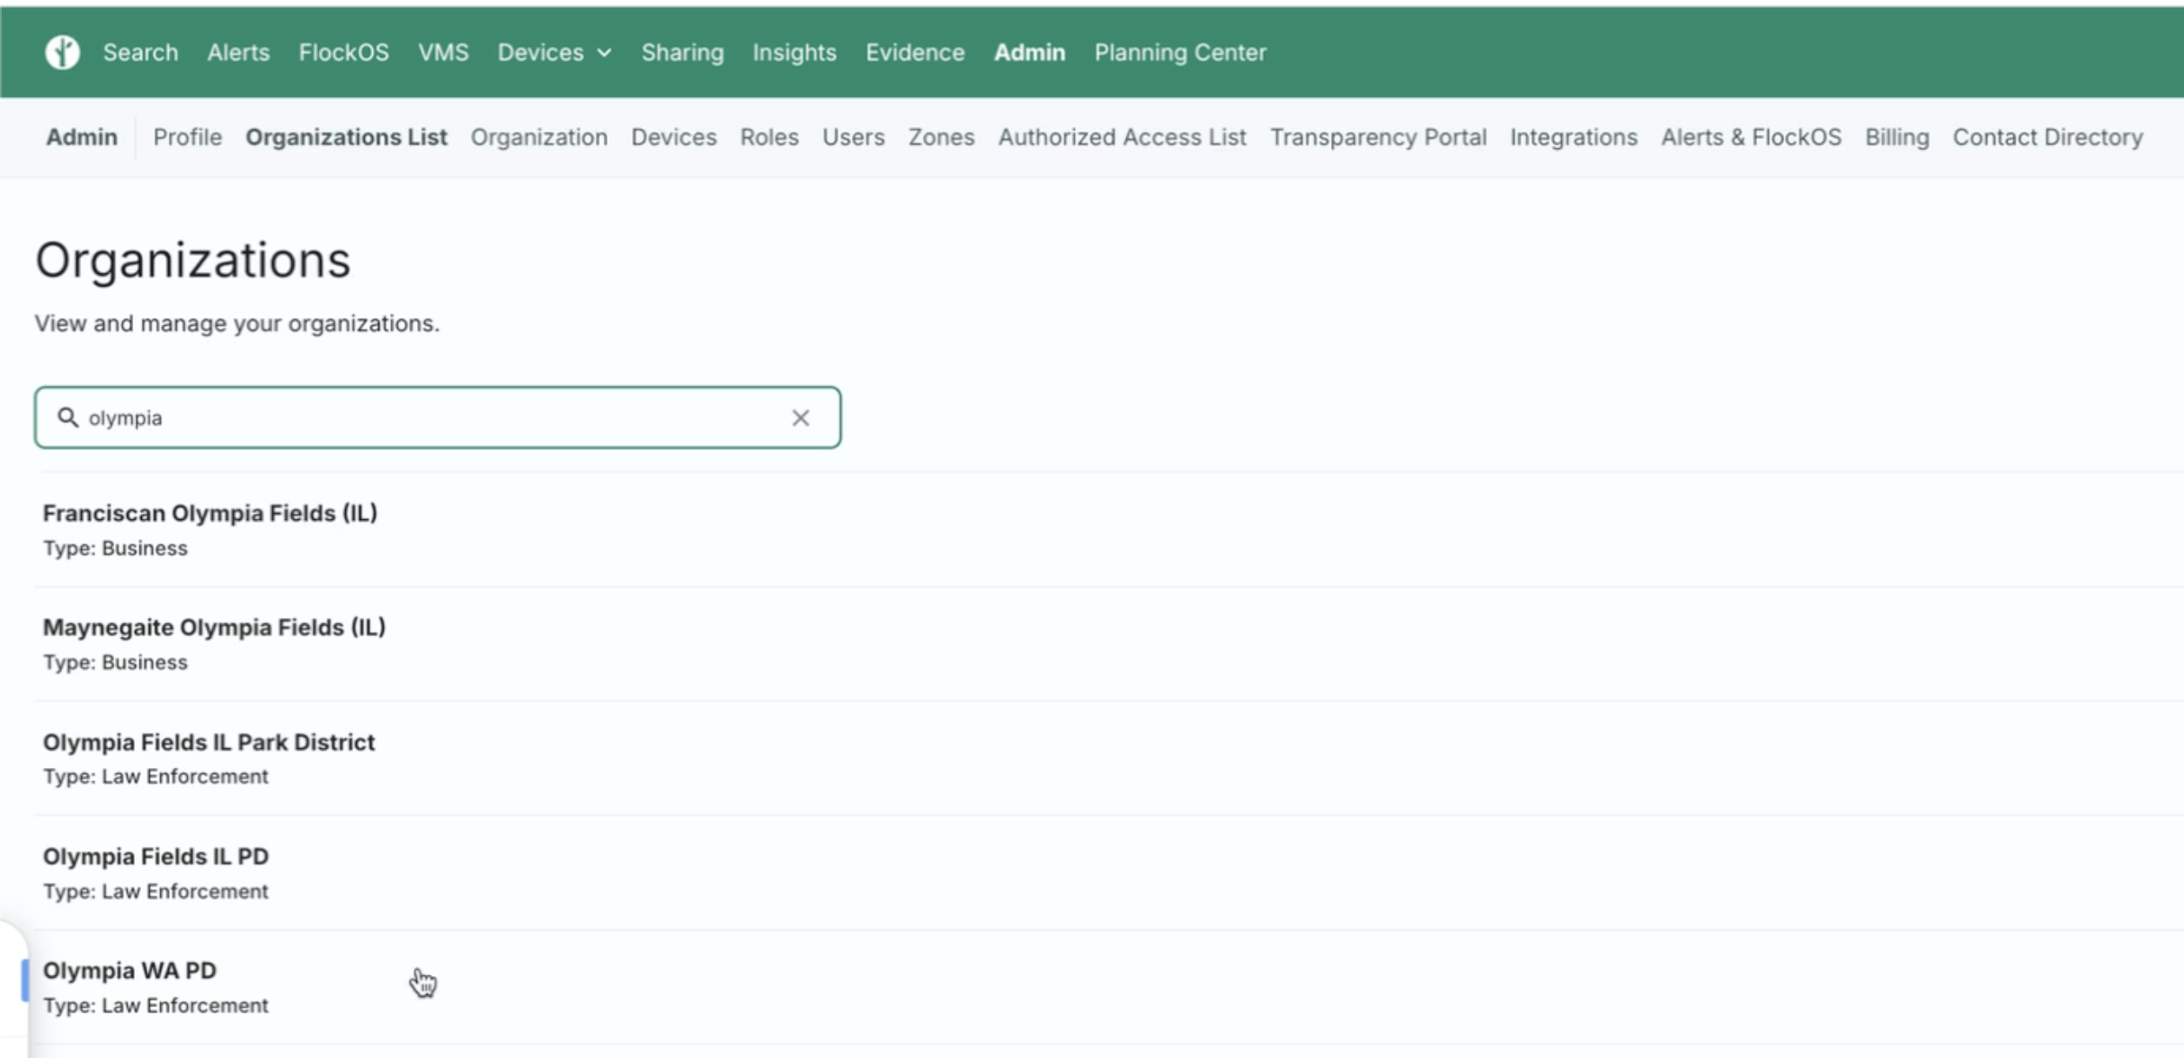
Task: Navigate to Planning Center
Action: pyautogui.click(x=1179, y=52)
